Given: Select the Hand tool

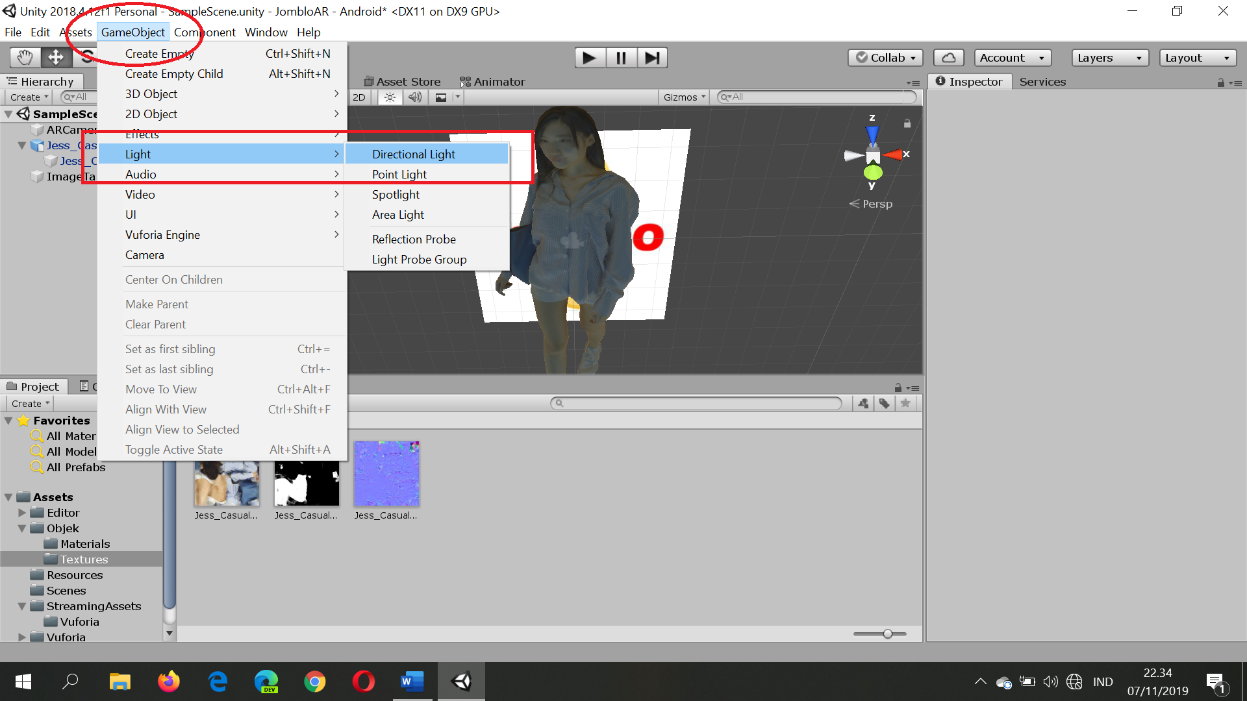Looking at the screenshot, I should click(x=25, y=58).
